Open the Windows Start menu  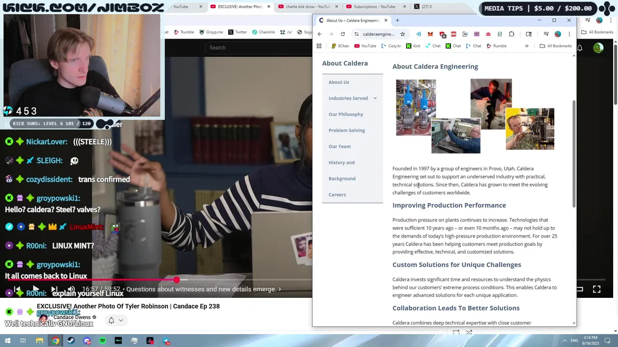click(x=7, y=341)
